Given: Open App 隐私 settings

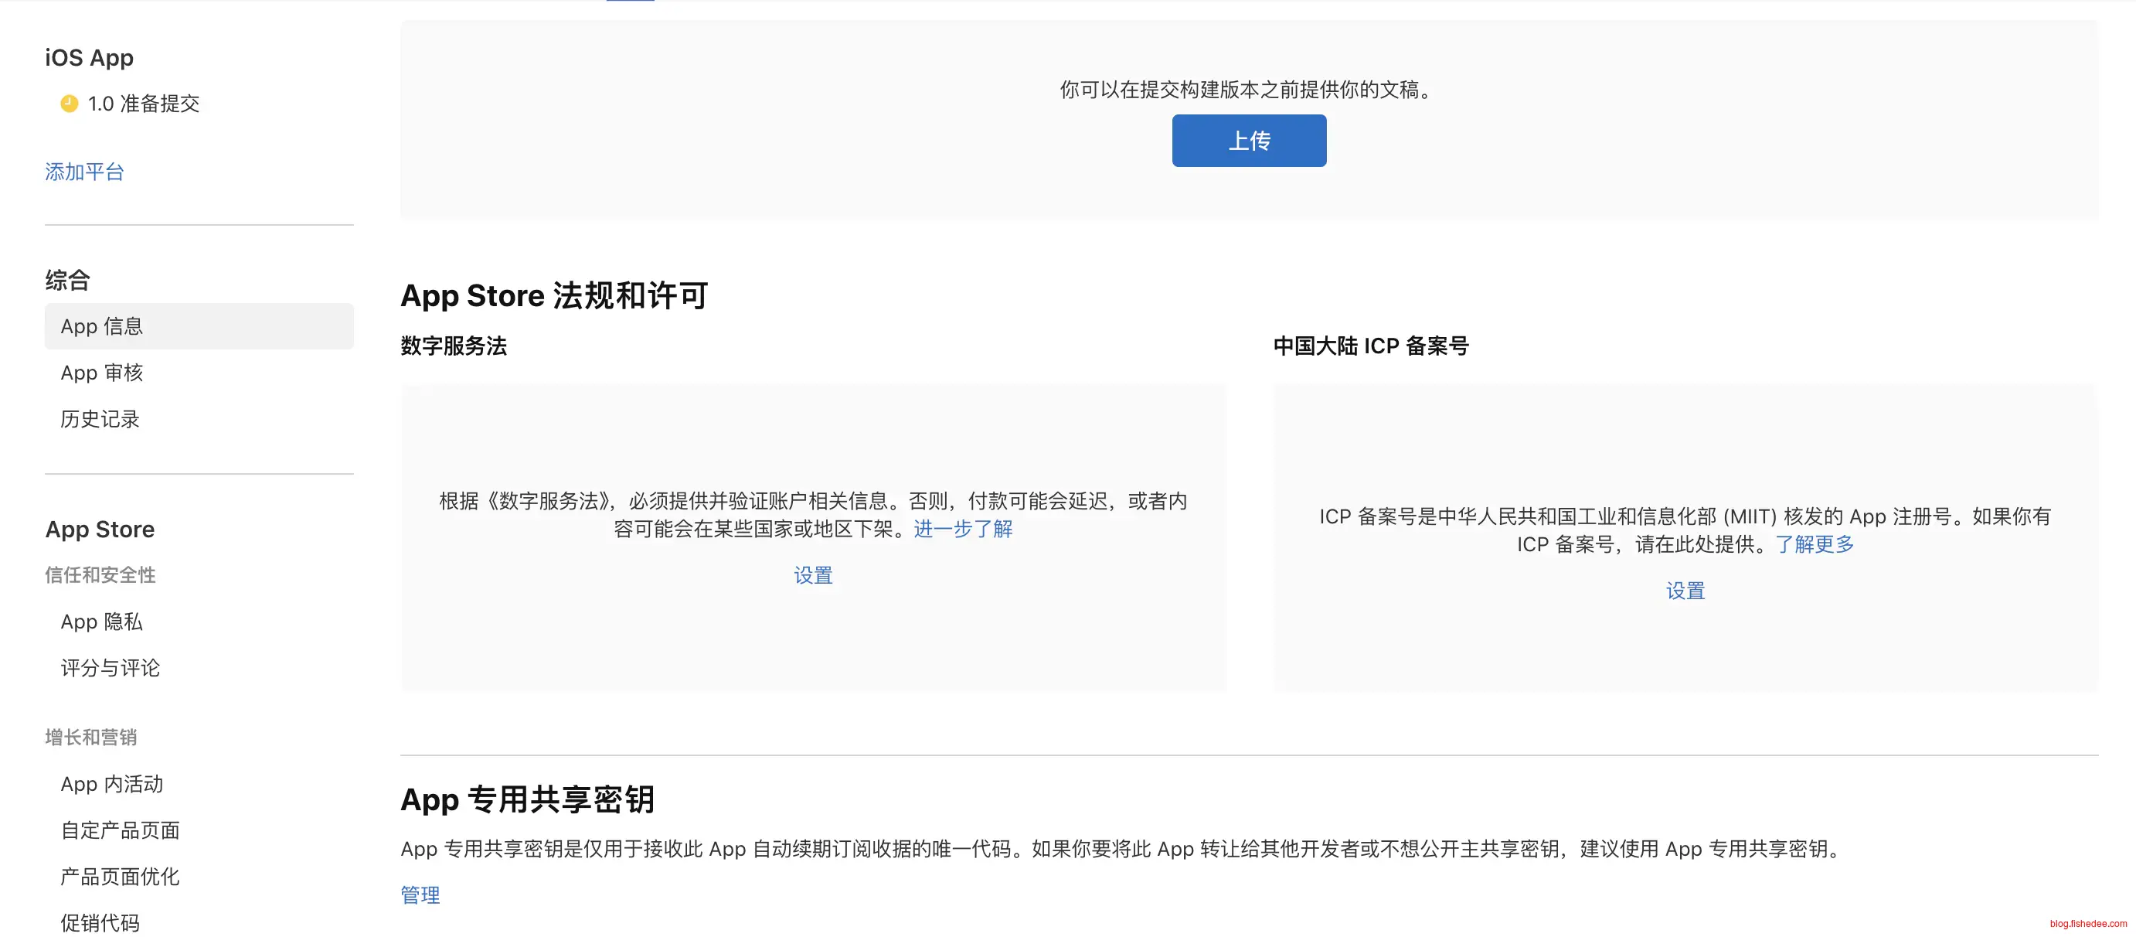Looking at the screenshot, I should [102, 622].
